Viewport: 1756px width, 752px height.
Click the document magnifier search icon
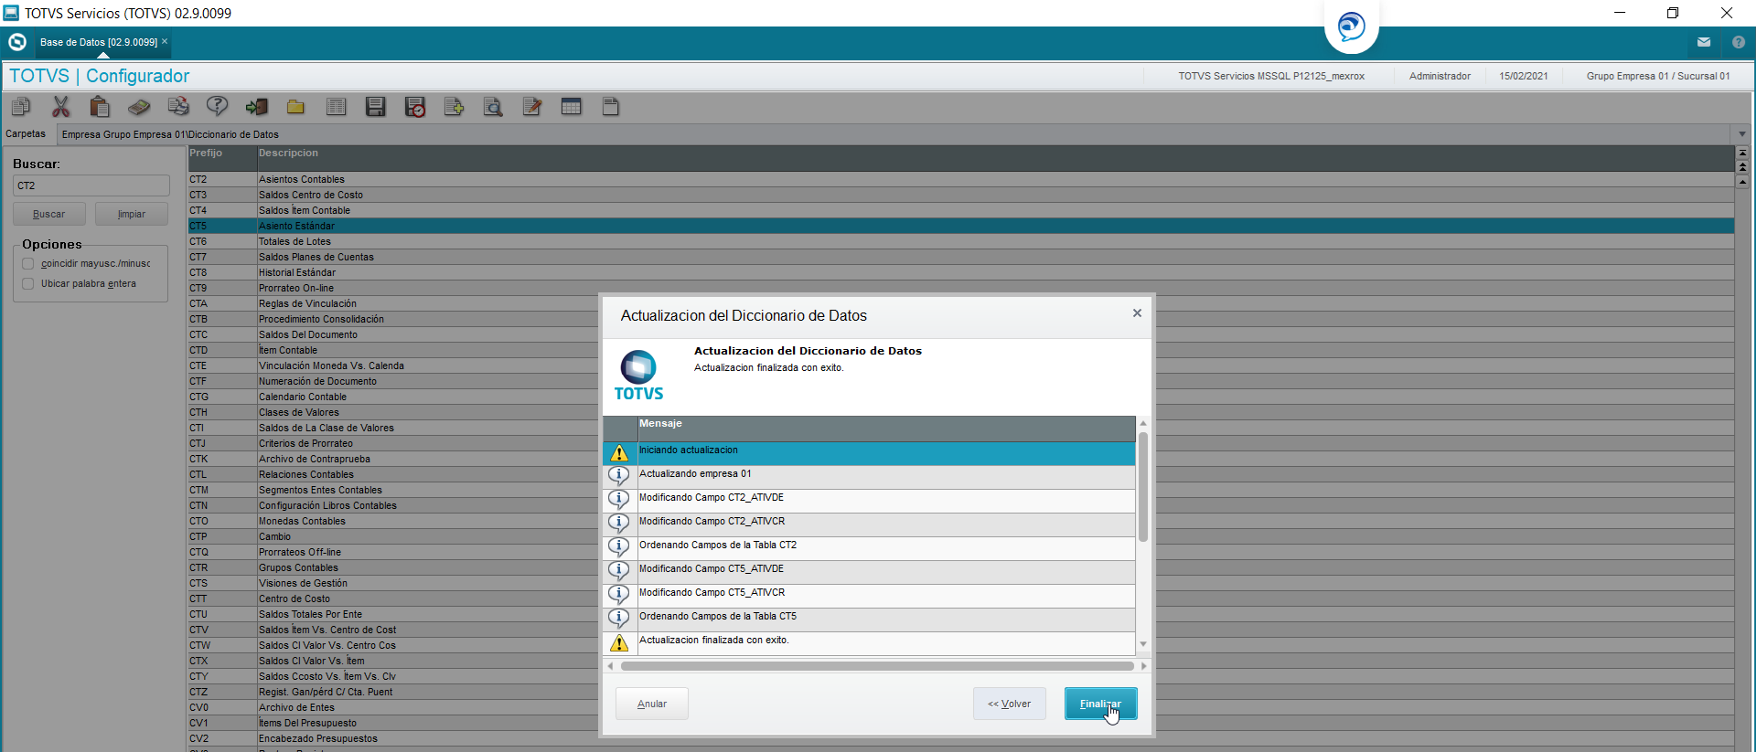tap(493, 107)
